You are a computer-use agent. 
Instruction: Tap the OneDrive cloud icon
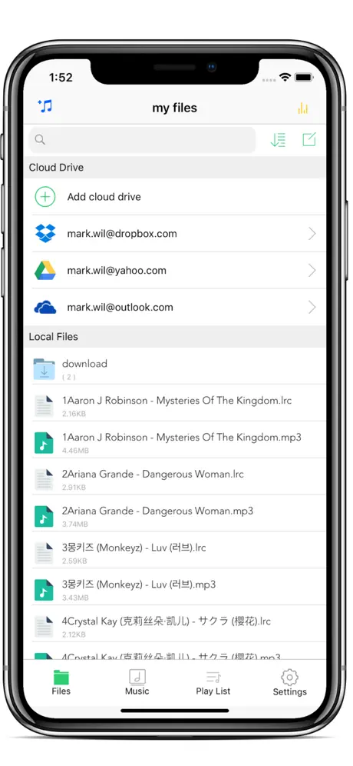pos(45,308)
